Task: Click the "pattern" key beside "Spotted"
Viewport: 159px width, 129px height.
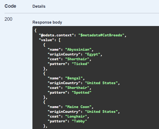Action: (x=57, y=93)
